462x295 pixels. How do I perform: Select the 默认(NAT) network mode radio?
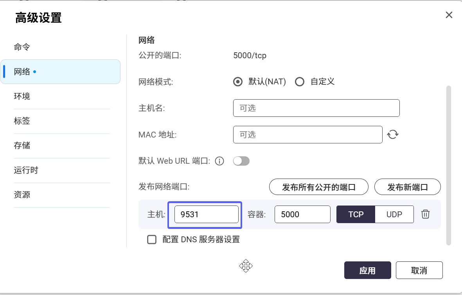[237, 82]
